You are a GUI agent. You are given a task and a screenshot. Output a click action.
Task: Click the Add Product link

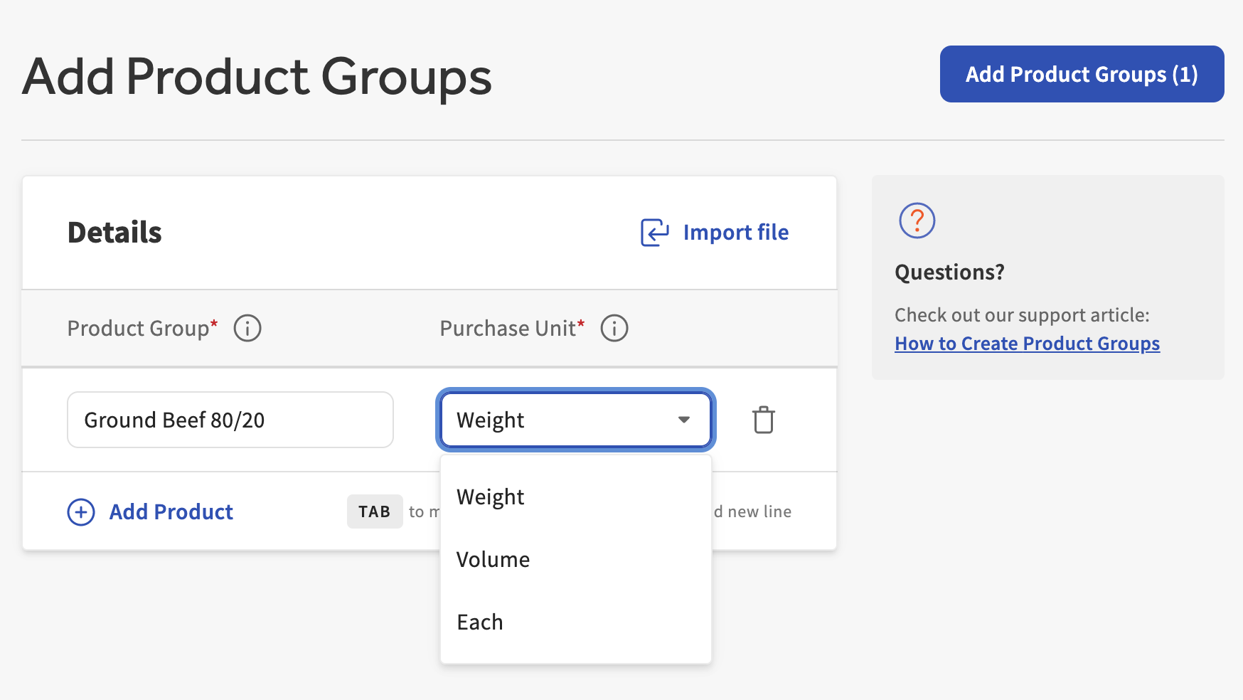(x=171, y=511)
